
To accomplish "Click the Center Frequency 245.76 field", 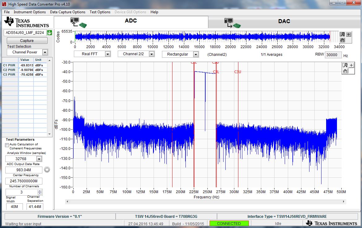I will [x=24, y=181].
